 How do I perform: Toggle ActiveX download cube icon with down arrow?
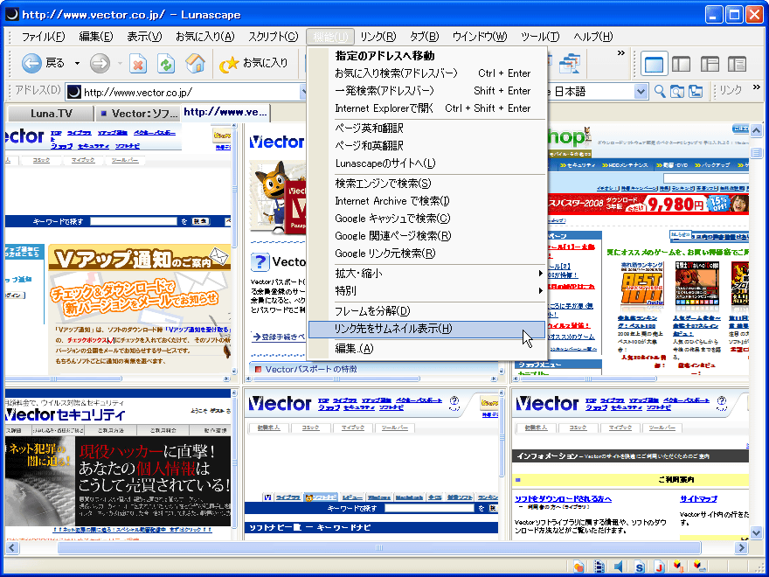(x=679, y=567)
